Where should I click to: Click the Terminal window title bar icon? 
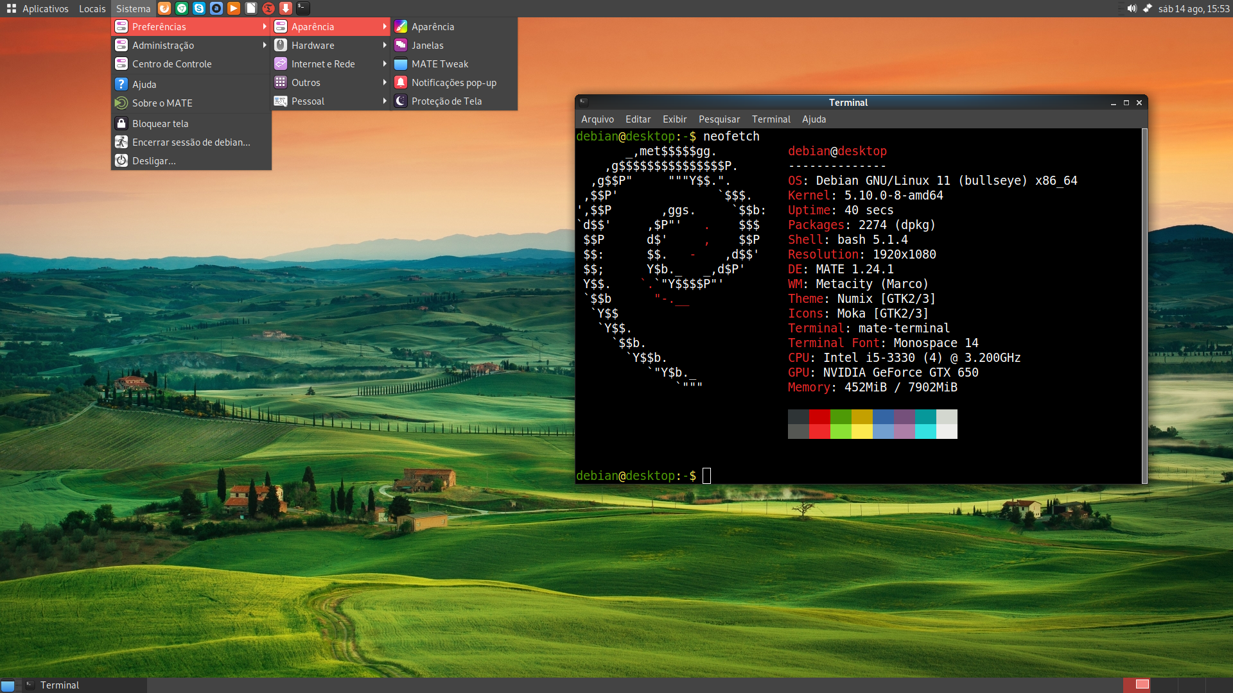pyautogui.click(x=583, y=102)
